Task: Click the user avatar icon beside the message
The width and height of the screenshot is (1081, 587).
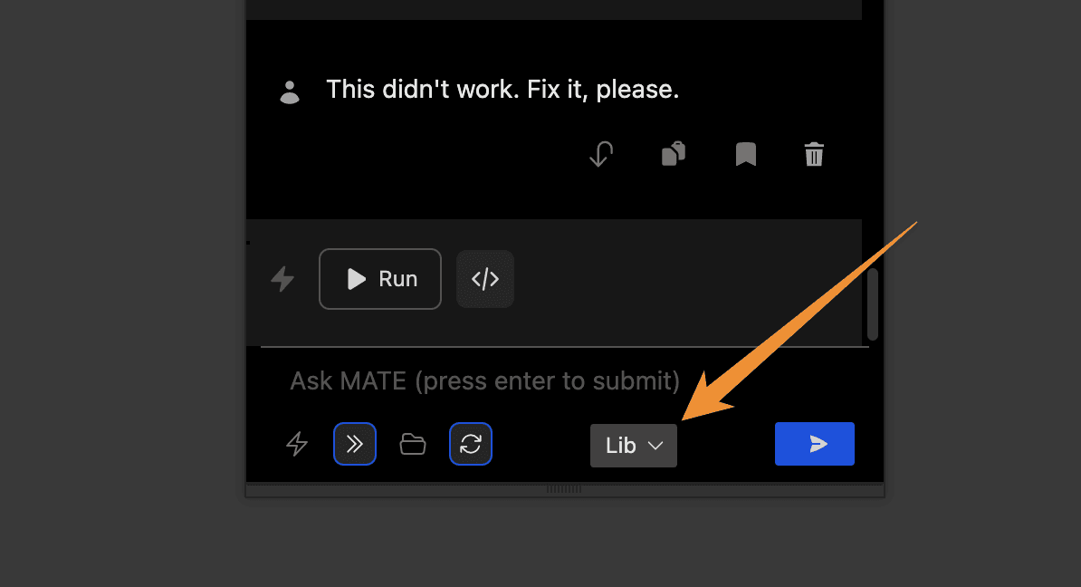Action: click(x=290, y=91)
